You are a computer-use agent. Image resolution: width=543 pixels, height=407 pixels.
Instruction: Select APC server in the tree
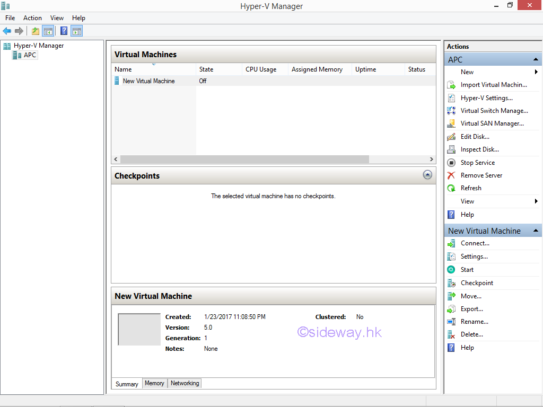pos(30,55)
